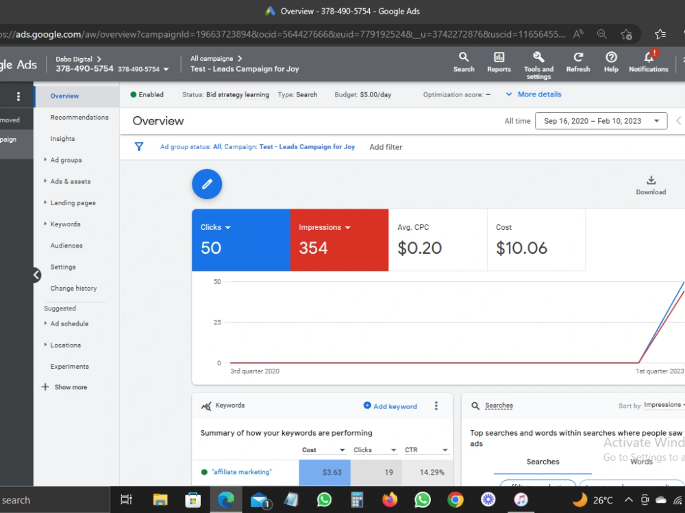Open the 'affiliate marketing' keyword link
The width and height of the screenshot is (685, 513).
[x=242, y=472]
